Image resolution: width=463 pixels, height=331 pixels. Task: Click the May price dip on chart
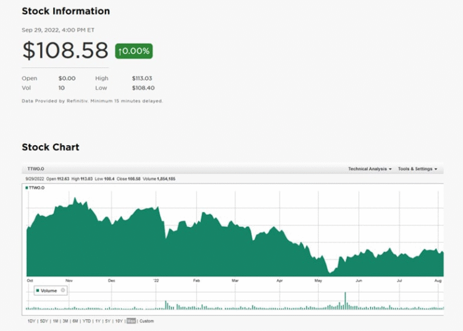331,270
